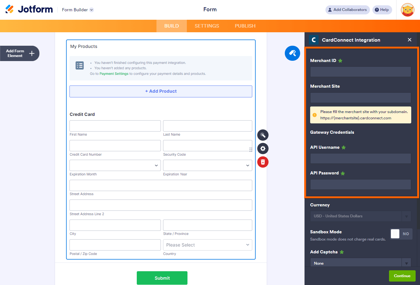Switch to the SETTINGS tab
420x285 pixels.
point(207,26)
